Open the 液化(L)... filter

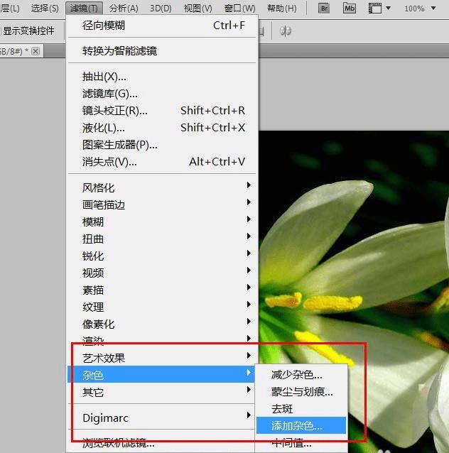tap(162, 128)
